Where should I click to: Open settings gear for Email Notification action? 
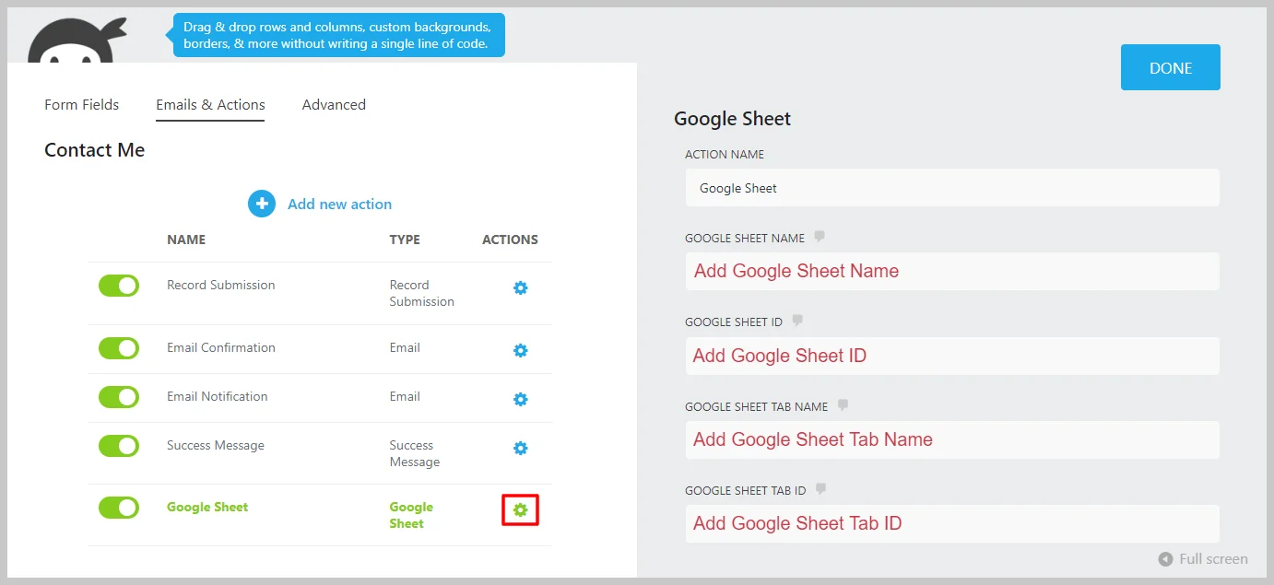520,400
